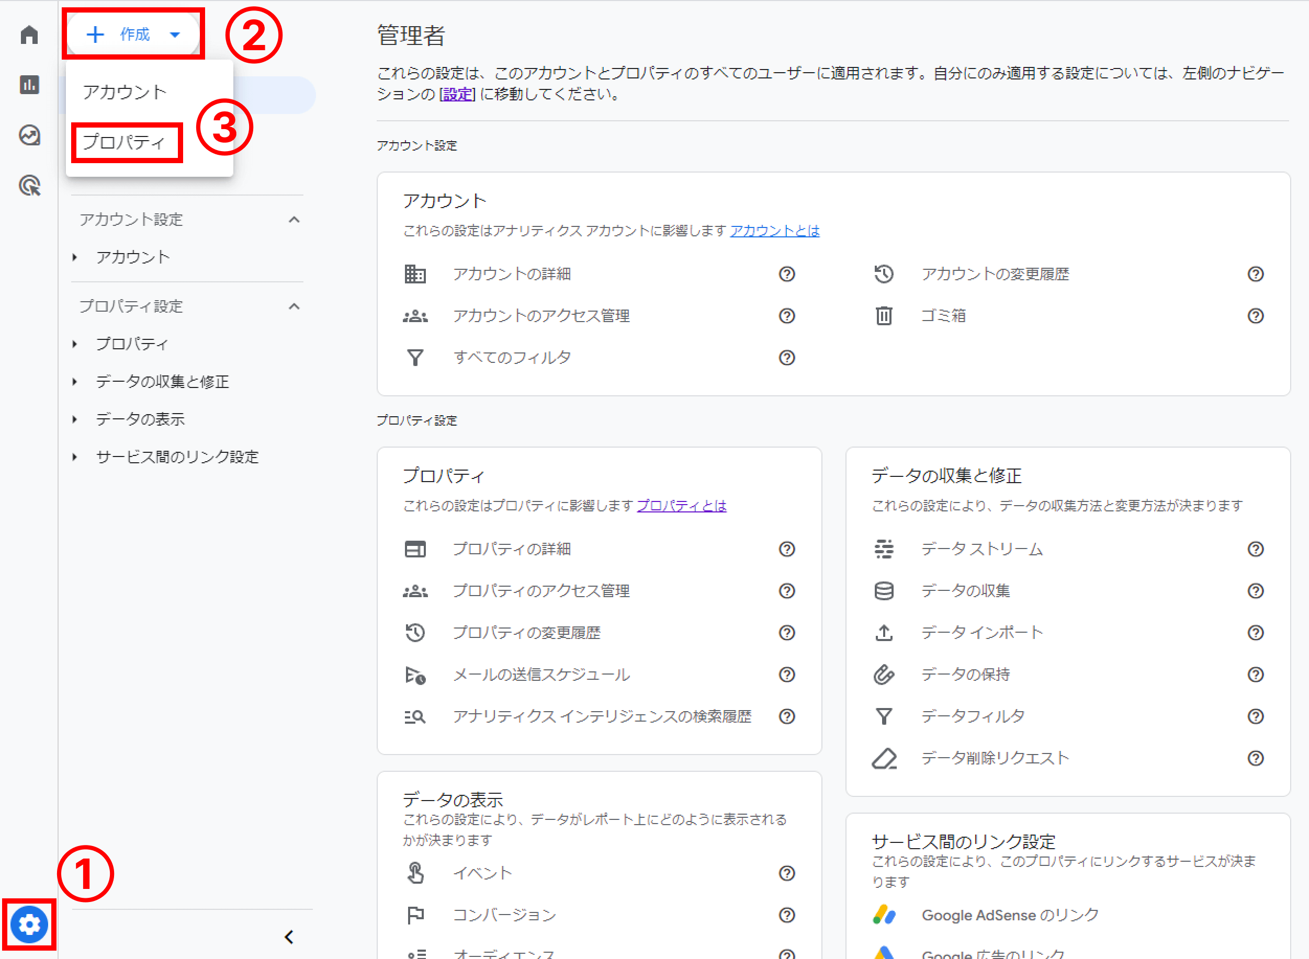Open データ インポート
Screen dimensions: 1309x959
click(982, 633)
